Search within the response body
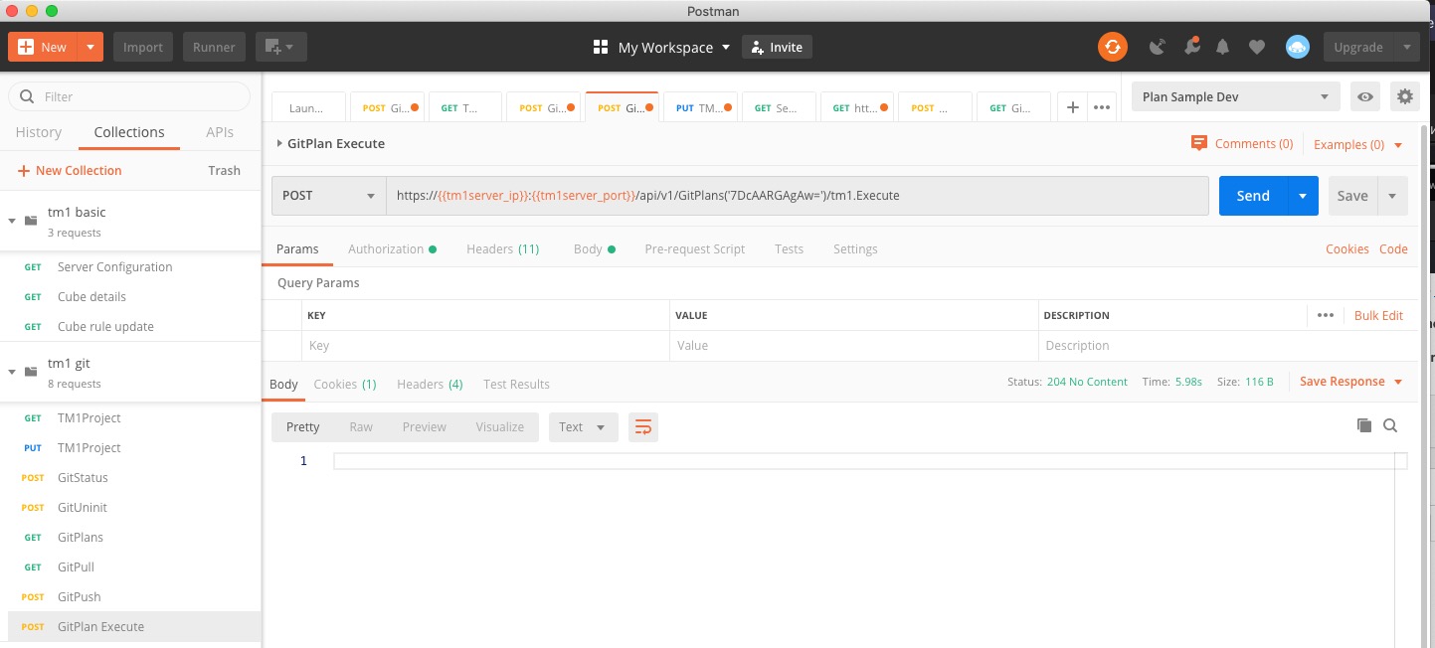Screen dimensions: 1435x648 (1390, 425)
